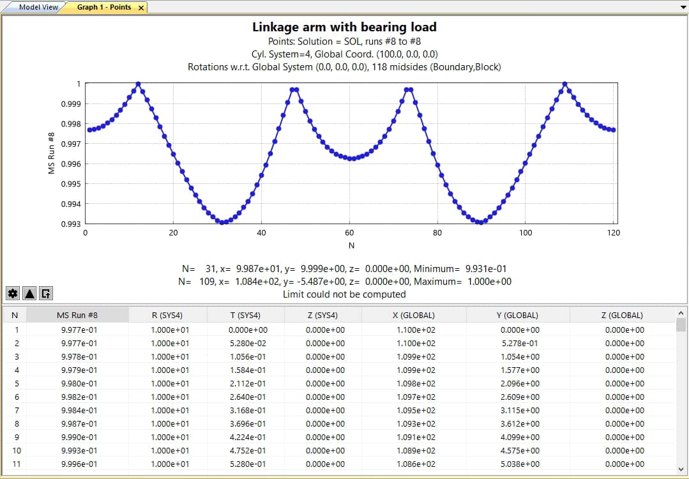This screenshot has width=689, height=479.
Task: Select the Graph 1 - Points tab
Action: point(104,8)
